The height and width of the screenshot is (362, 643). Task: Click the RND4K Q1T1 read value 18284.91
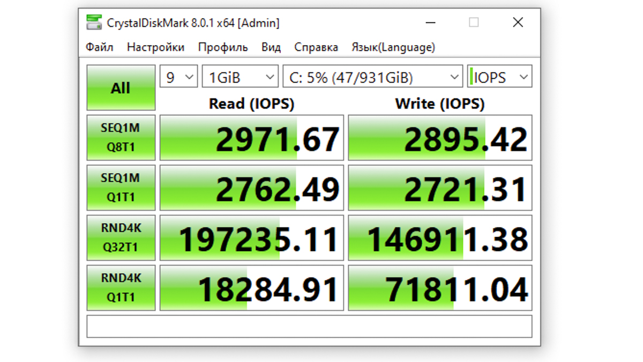[252, 288]
